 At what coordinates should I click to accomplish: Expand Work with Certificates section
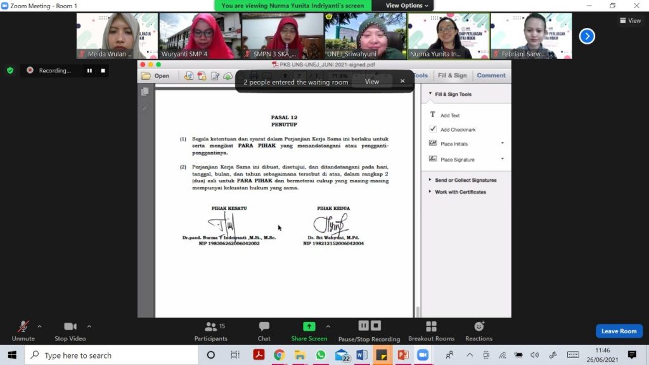pyautogui.click(x=457, y=192)
